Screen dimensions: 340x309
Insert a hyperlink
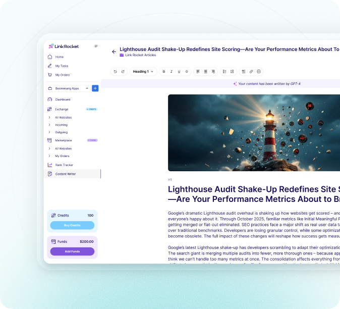click(x=251, y=72)
